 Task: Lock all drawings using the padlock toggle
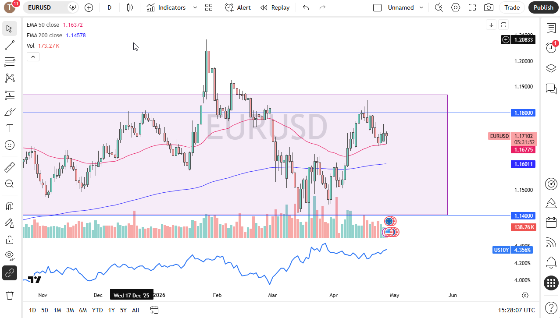pyautogui.click(x=10, y=240)
